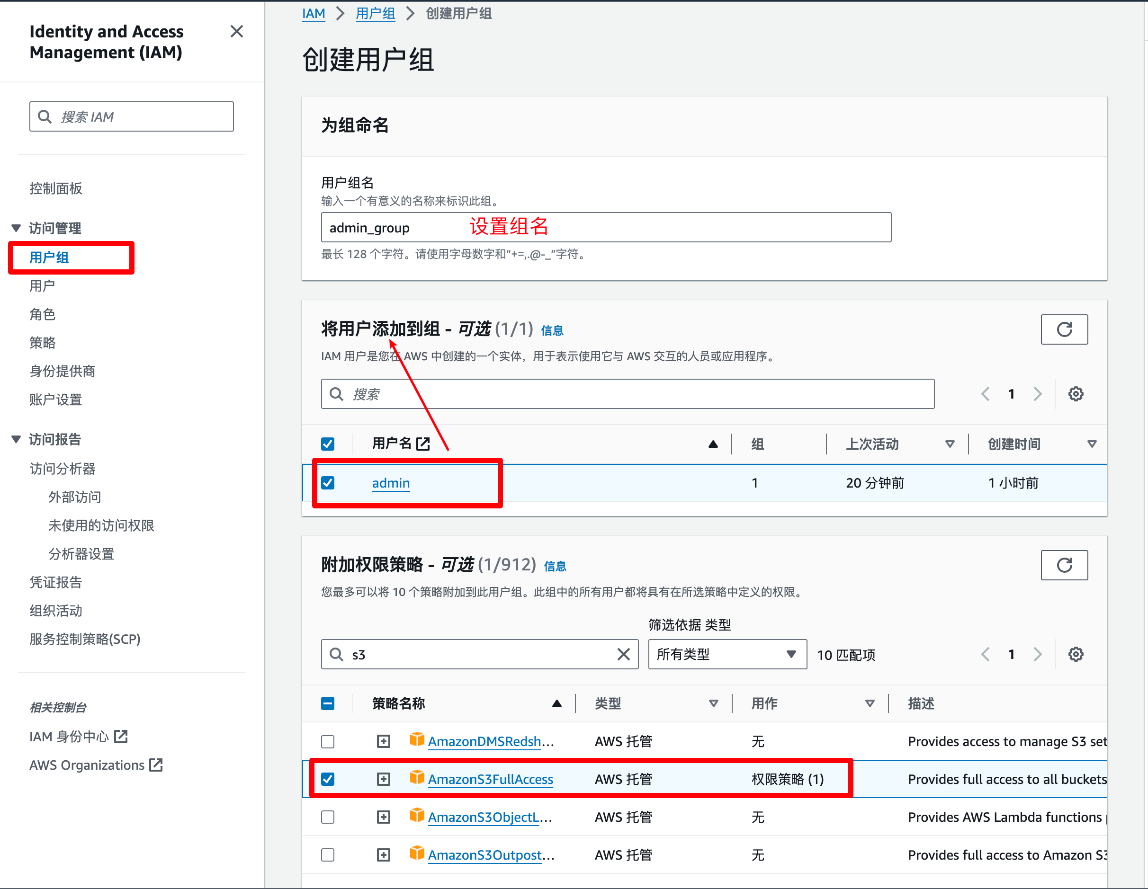Go to 用户组 breadcrumb link

(x=375, y=13)
